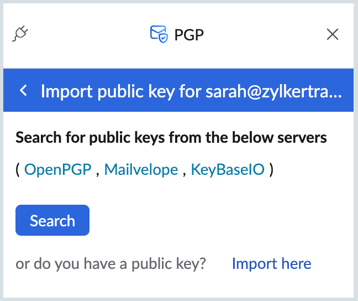This screenshot has width=358, height=301.
Task: Click the PGP title text
Action: 189,35
